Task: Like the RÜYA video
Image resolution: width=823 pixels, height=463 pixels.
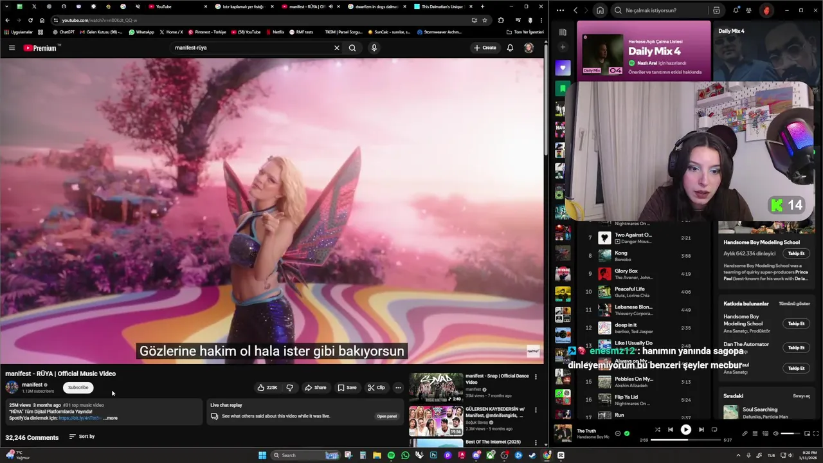Action: point(267,388)
